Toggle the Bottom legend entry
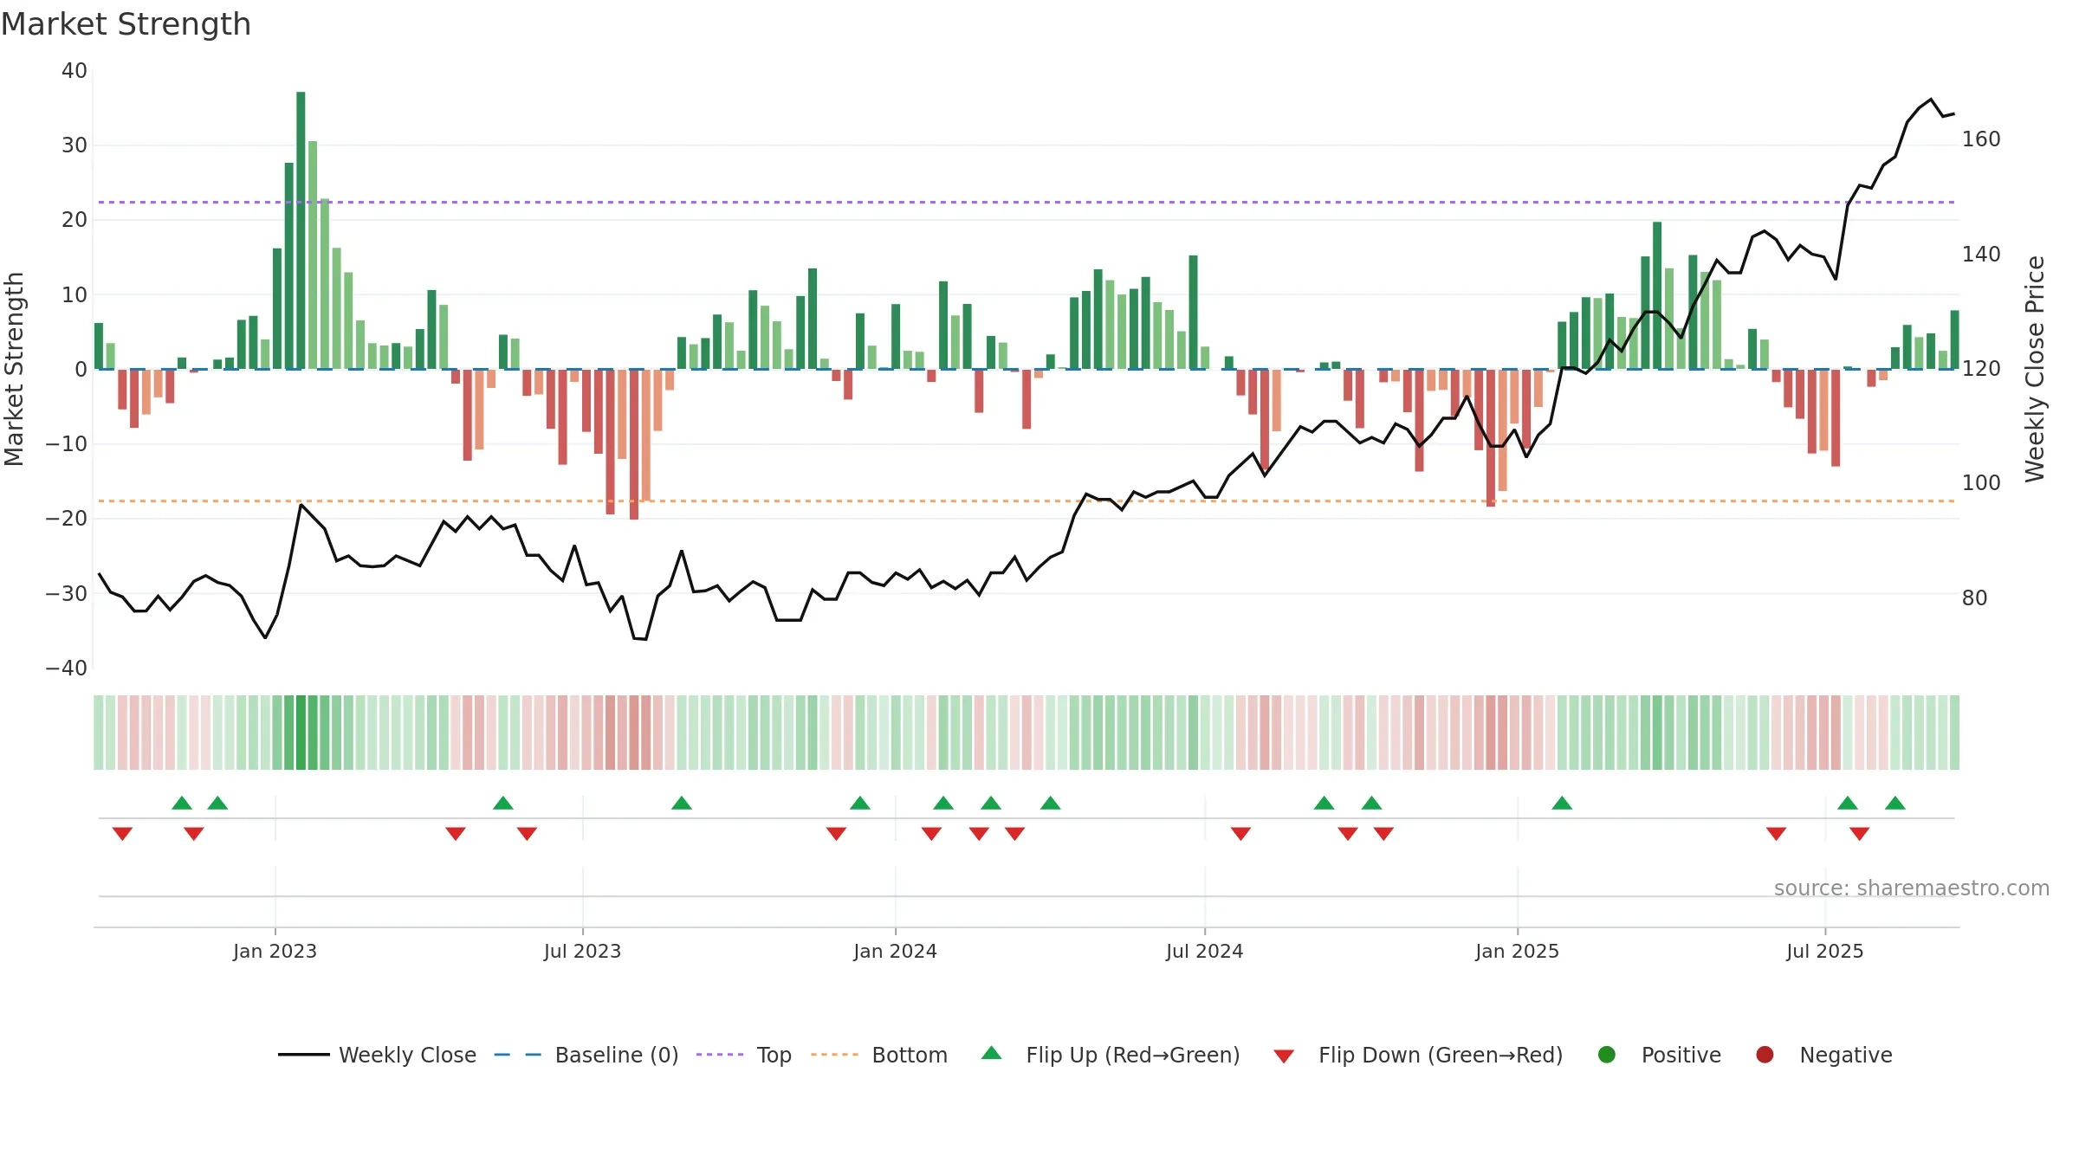Screen dimensions: 2079x1169 (879, 1055)
